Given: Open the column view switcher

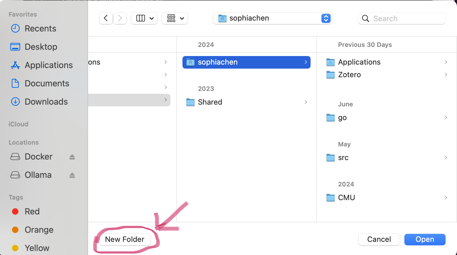Looking at the screenshot, I should [144, 18].
